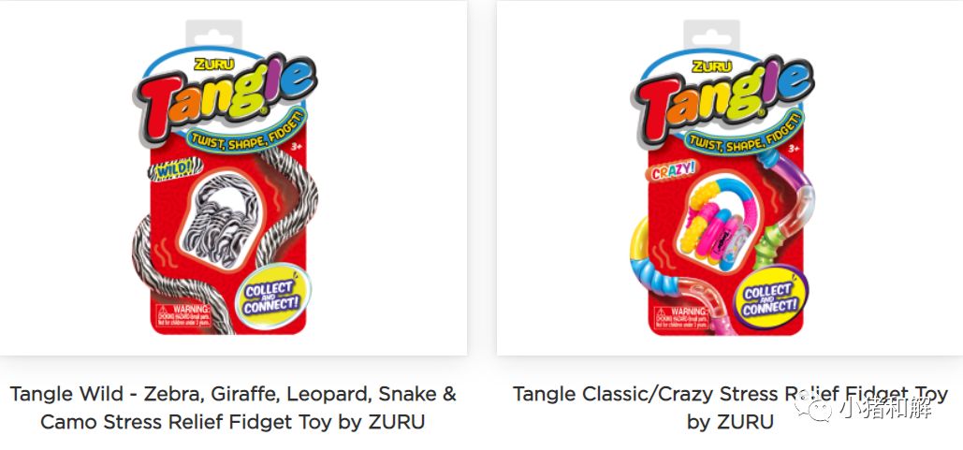
Task: Click the Tangle Classic/Crazy Stress Relief title link
Action: coord(730,408)
